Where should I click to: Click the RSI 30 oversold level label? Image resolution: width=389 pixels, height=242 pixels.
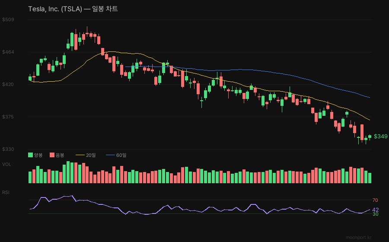coord(375,214)
